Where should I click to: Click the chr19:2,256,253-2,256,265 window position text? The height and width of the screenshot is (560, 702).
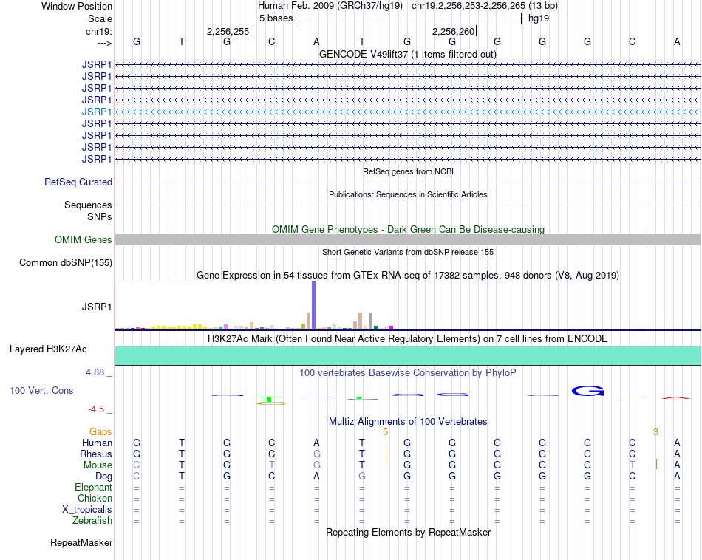click(x=485, y=6)
